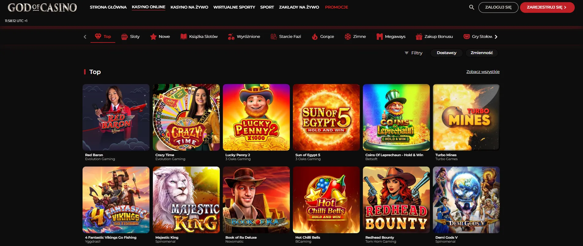Open the Książka Slotów book icon
This screenshot has height=246, width=583.
pos(183,37)
